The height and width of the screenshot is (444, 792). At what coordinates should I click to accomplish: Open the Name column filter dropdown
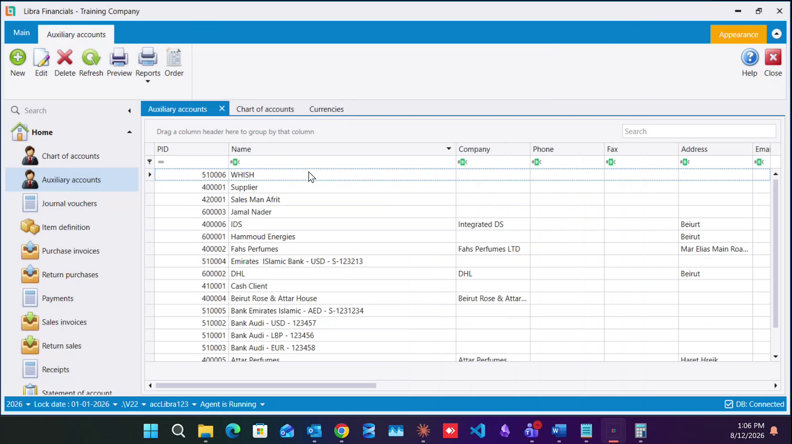pyautogui.click(x=448, y=149)
